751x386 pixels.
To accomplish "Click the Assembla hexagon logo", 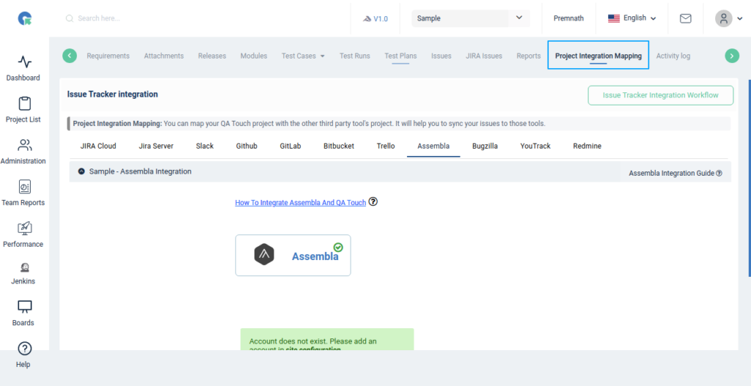I will [x=264, y=254].
